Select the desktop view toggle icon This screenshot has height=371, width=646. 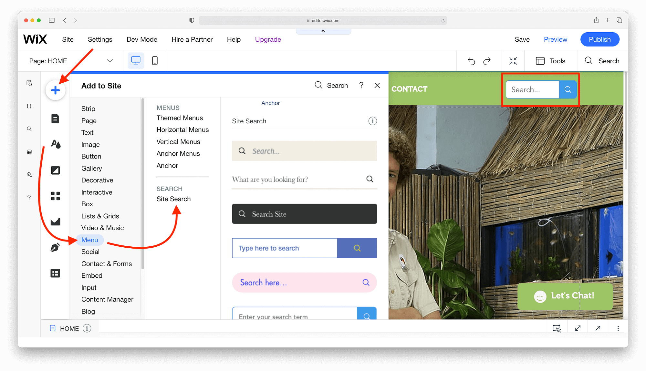(136, 61)
